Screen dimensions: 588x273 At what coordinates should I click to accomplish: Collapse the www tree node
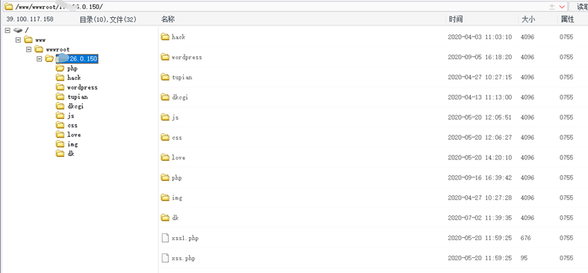(18, 40)
